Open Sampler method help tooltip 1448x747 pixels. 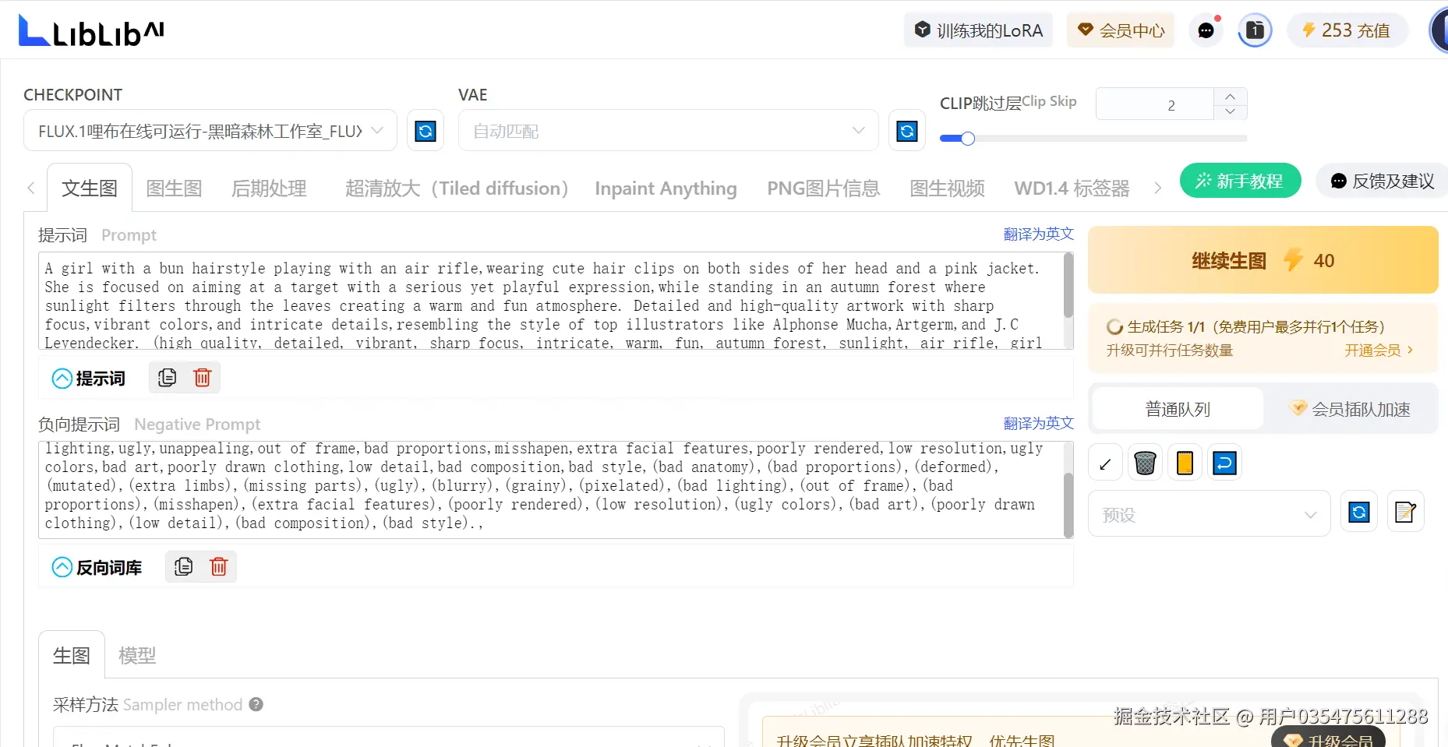pyautogui.click(x=256, y=704)
